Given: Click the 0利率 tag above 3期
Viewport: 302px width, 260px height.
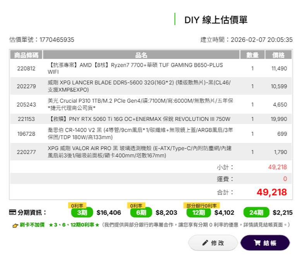Looking at the screenshot, I should coord(77,206).
